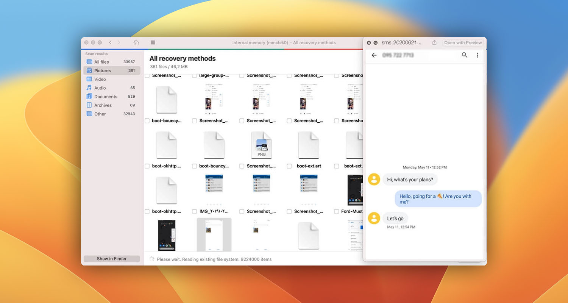Open the sms file with Preview
The height and width of the screenshot is (303, 568).
click(463, 43)
